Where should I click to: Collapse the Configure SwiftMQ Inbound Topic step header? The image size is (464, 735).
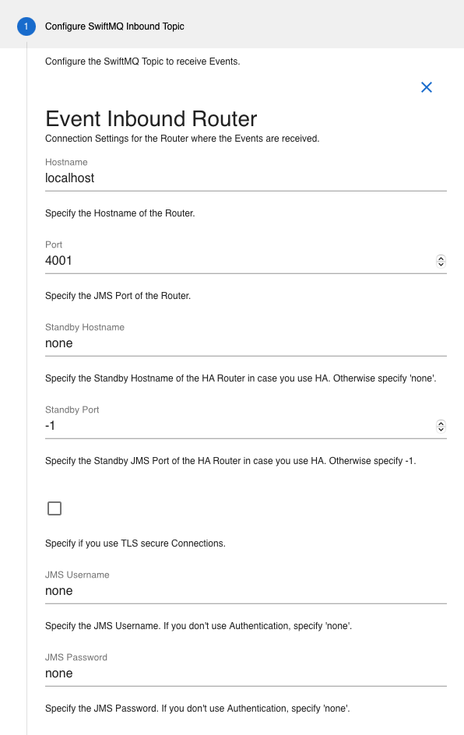click(232, 26)
